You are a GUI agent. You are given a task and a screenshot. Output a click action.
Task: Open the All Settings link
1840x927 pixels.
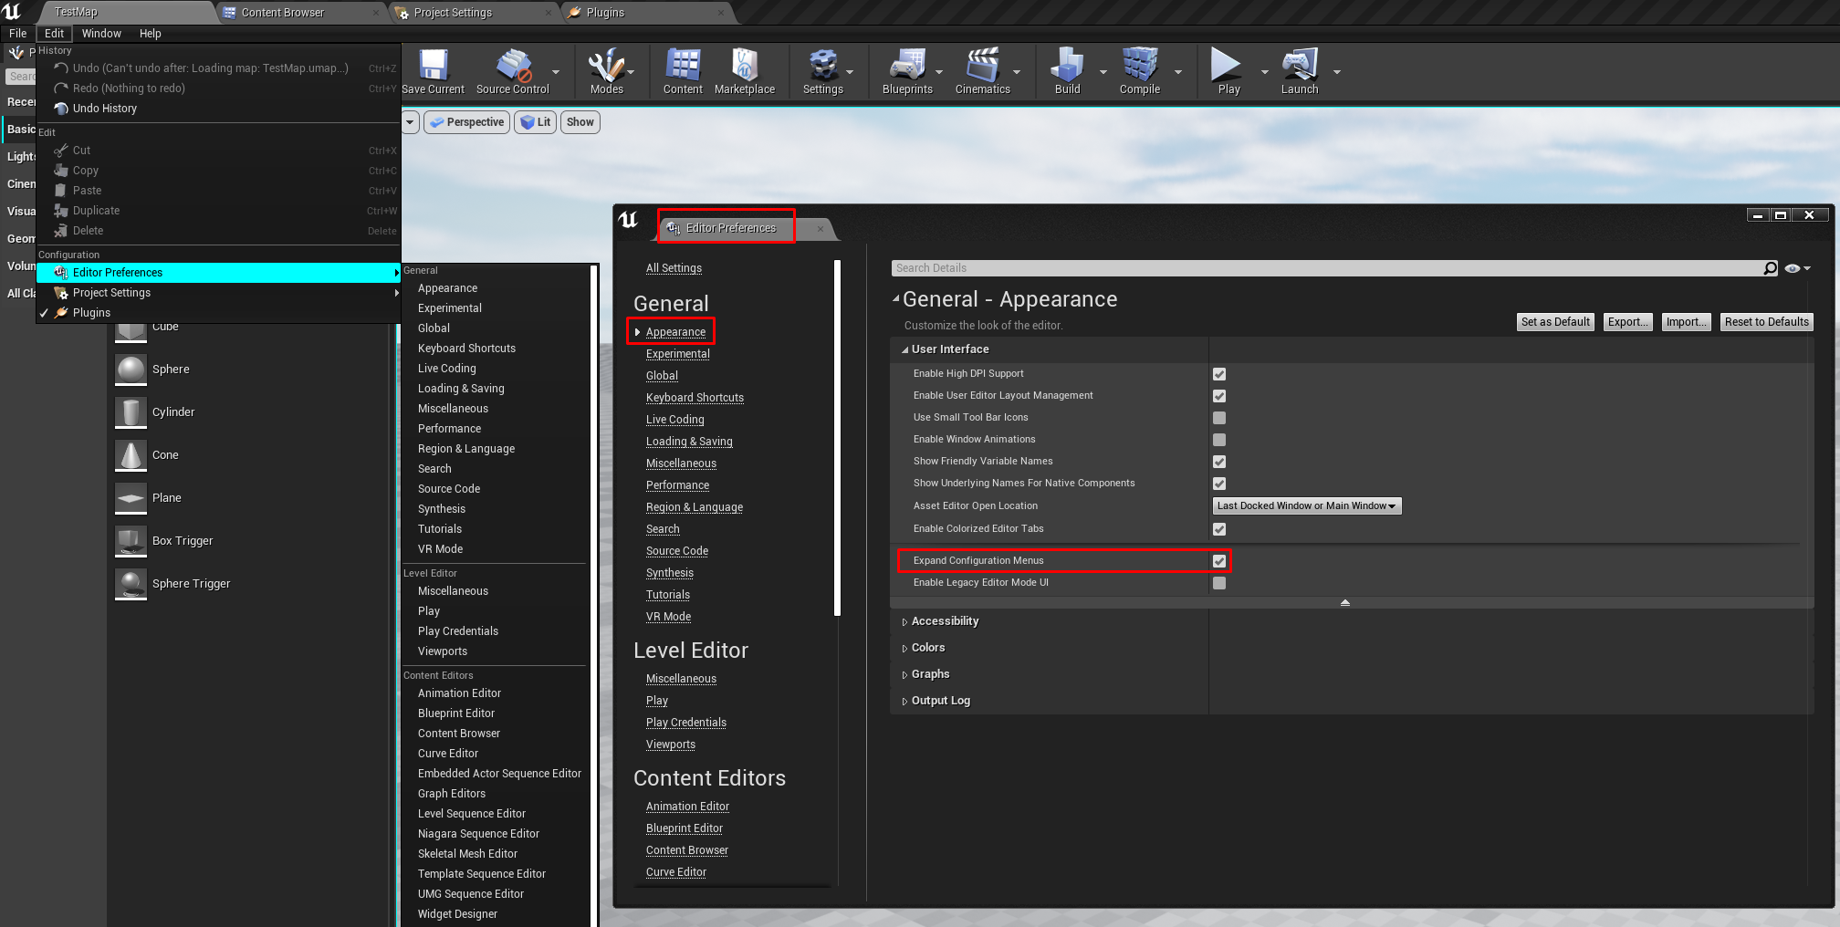point(674,268)
